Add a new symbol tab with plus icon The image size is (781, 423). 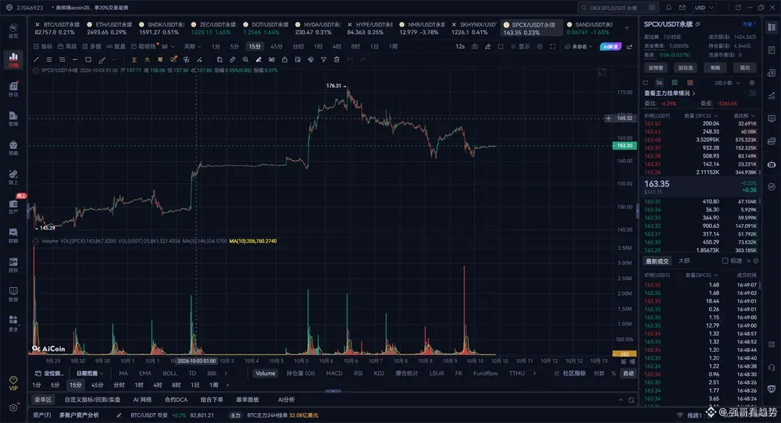click(x=626, y=28)
